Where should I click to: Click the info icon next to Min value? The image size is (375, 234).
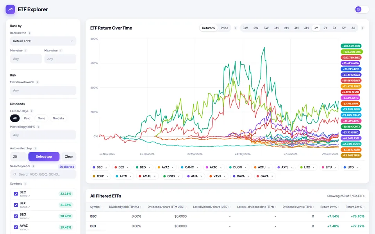26,51
